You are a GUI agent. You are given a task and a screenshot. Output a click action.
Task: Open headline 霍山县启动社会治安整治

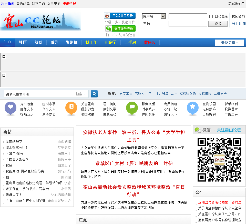pyautogui.click(x=134, y=191)
